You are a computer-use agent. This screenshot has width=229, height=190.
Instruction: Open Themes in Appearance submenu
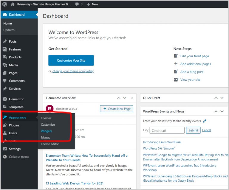click(46, 118)
